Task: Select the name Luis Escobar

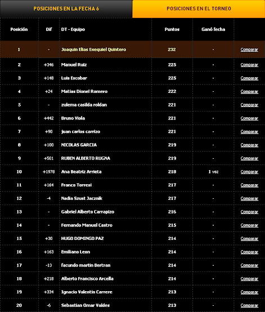Action: (x=74, y=78)
